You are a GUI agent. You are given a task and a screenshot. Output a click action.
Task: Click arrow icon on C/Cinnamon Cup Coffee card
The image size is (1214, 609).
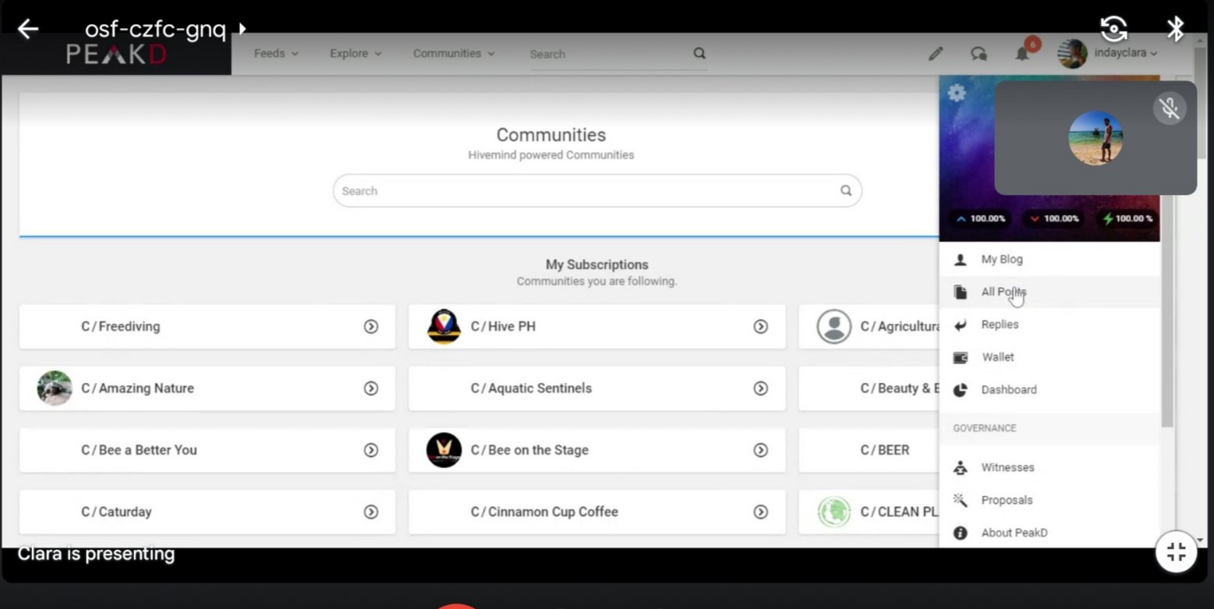(760, 512)
